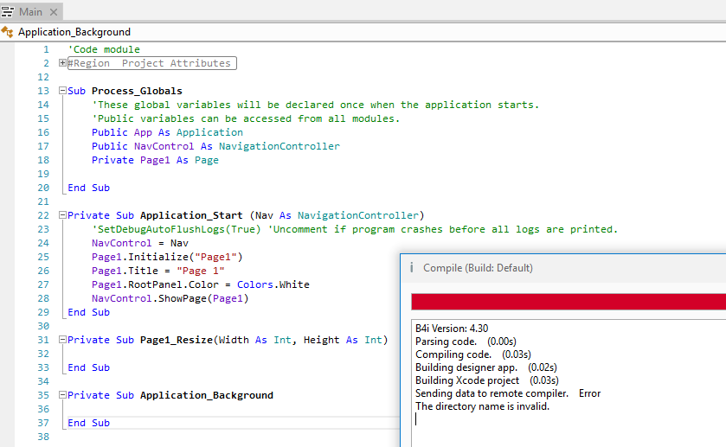The height and width of the screenshot is (447, 726).
Task: Collapse the Application_Background sub block
Action: click(62, 395)
